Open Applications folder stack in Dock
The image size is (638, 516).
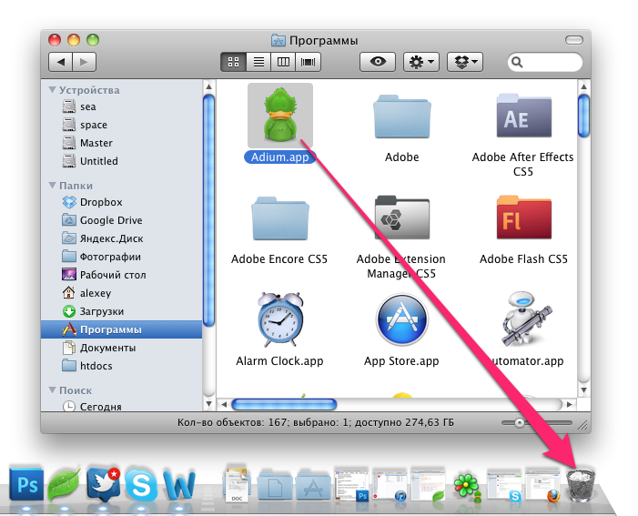click(x=313, y=485)
